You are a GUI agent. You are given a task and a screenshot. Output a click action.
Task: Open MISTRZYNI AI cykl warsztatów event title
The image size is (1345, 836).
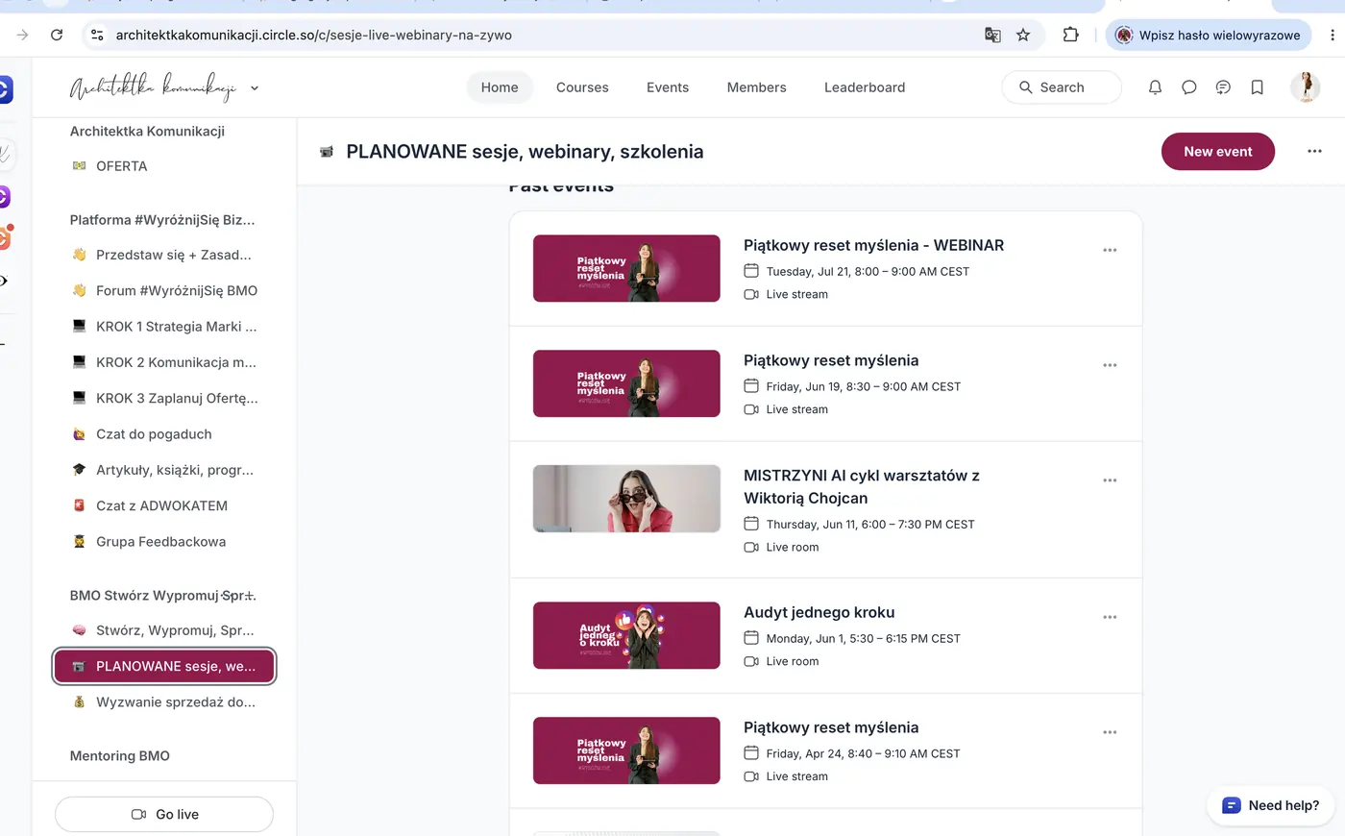[x=862, y=487]
